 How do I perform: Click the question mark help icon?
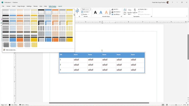[x=172, y=2]
